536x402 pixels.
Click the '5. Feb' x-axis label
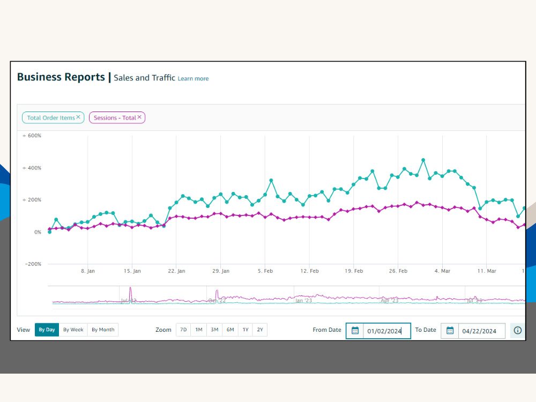(265, 271)
